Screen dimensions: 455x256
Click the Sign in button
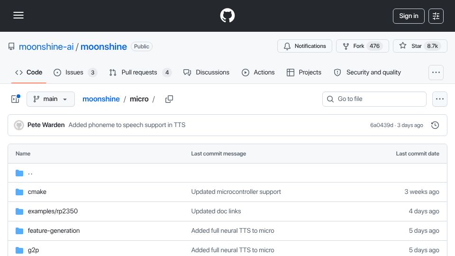tap(409, 16)
